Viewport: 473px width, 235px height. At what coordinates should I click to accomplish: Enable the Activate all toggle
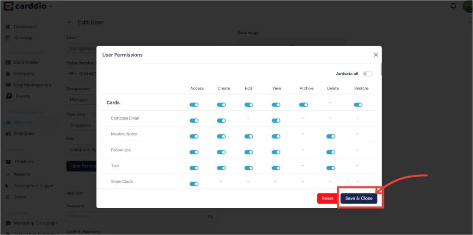367,74
